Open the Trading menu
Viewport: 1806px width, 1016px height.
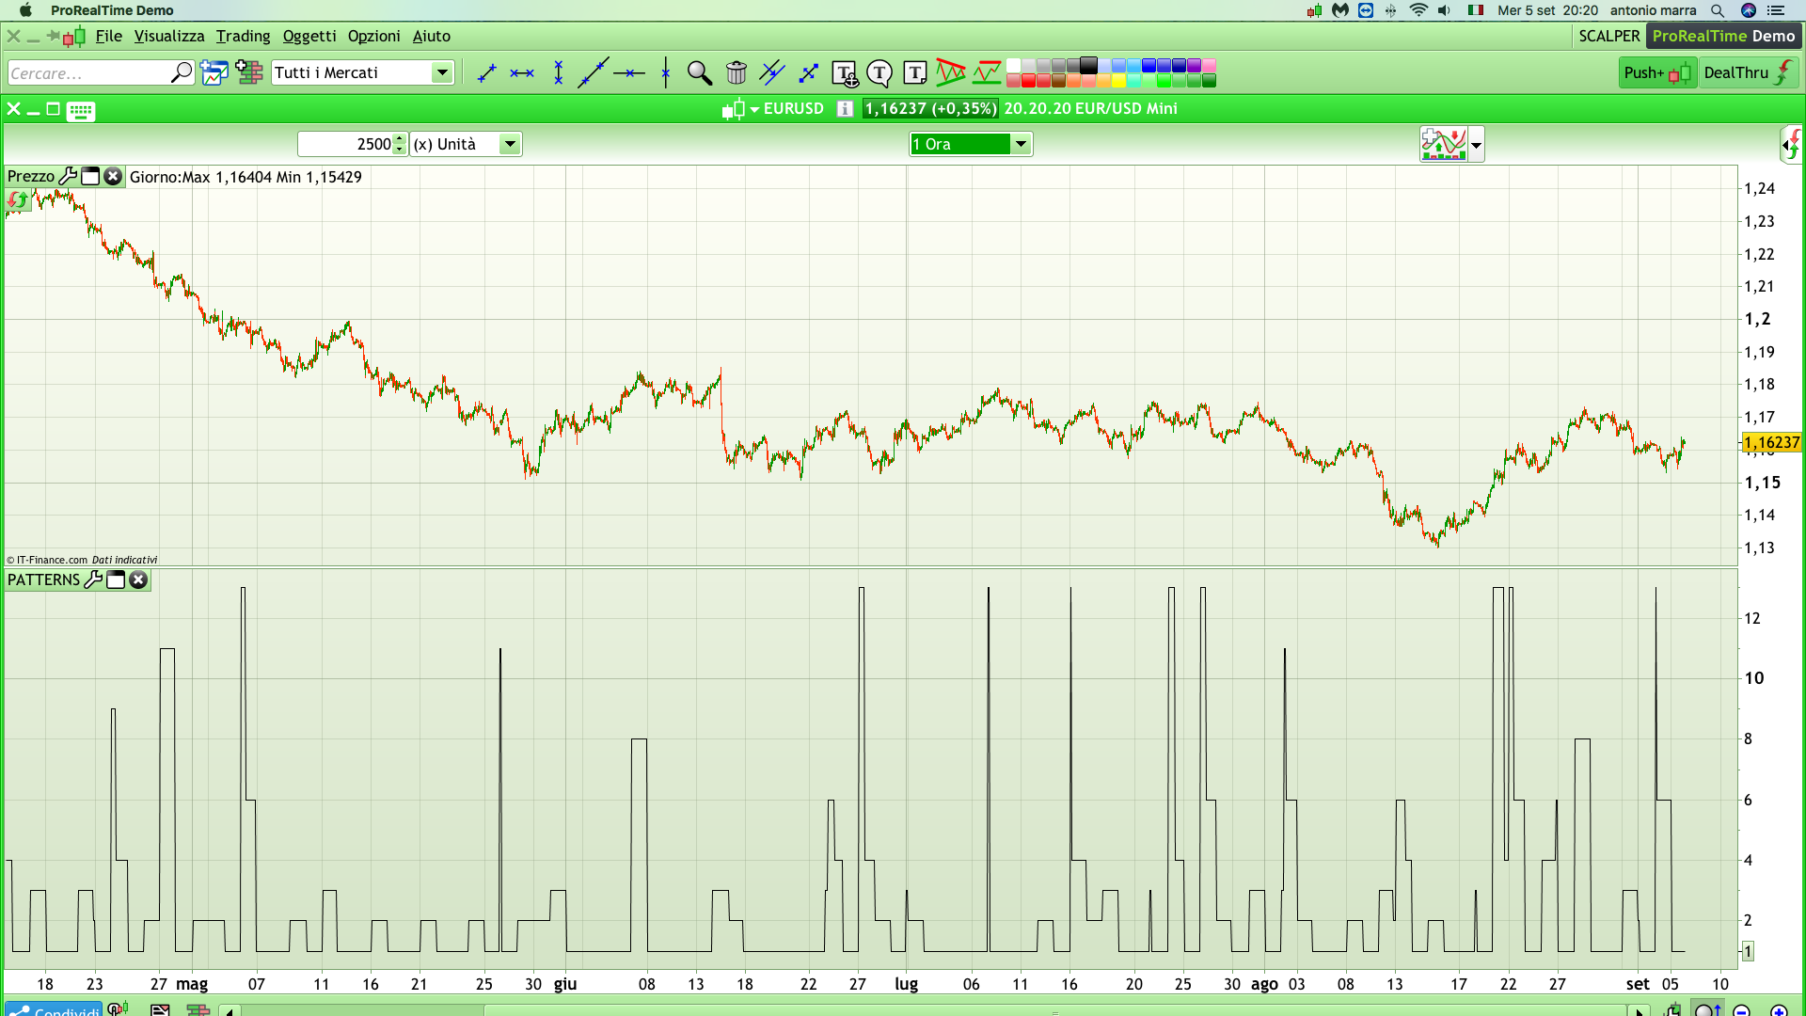click(x=243, y=36)
